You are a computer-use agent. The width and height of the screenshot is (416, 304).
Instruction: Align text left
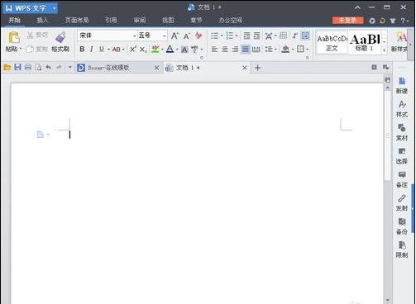click(x=214, y=50)
